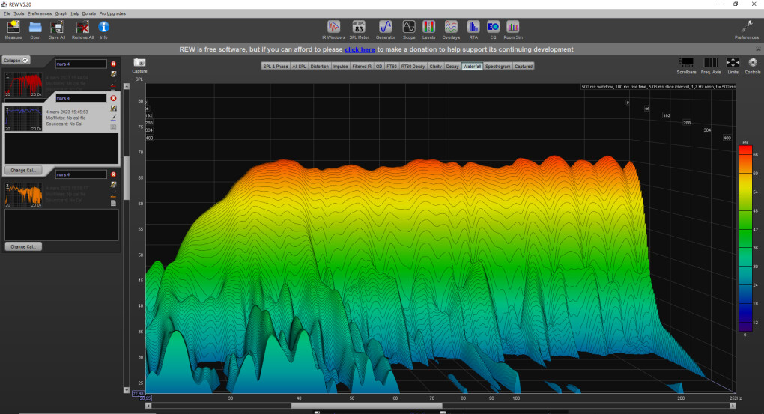
Task: Switch to the Spectrogram tab
Action: point(497,66)
